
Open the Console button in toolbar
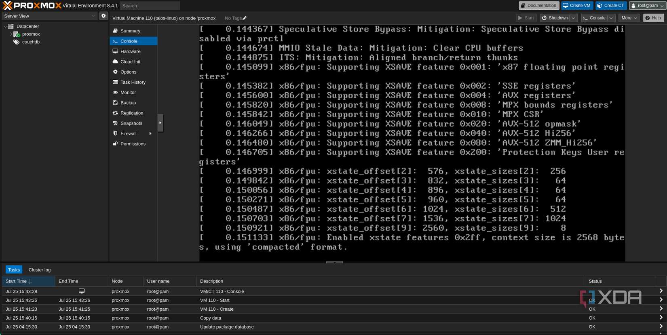pyautogui.click(x=594, y=18)
